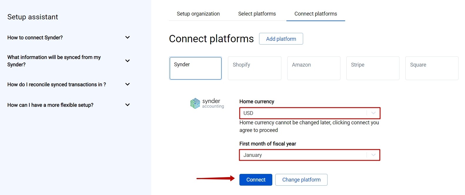Click the 'Home currency cannot be changed later' note
Image resolution: width=465 pixels, height=195 pixels.
pyautogui.click(x=309, y=126)
